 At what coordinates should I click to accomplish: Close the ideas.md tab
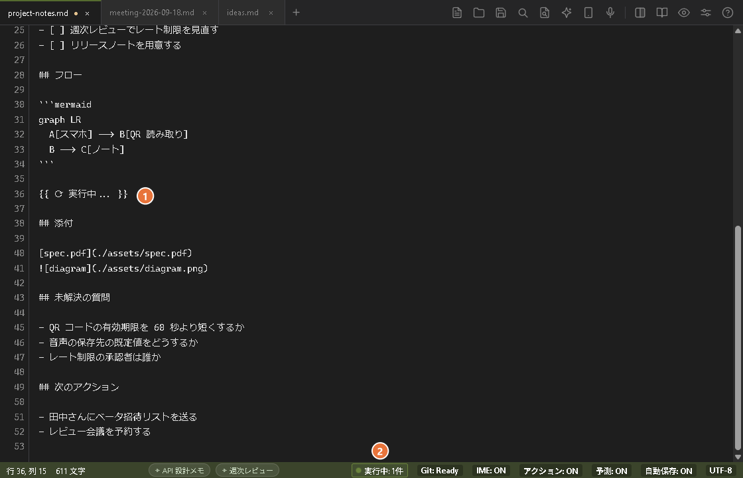pos(271,13)
